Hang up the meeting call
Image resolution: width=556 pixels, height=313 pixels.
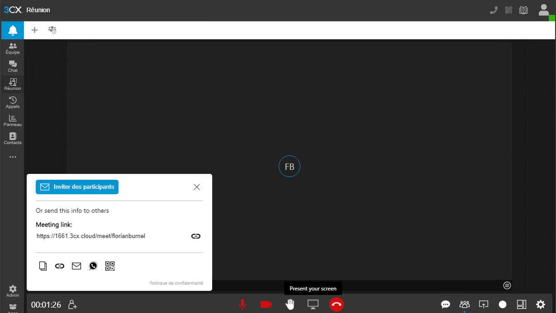(336, 304)
